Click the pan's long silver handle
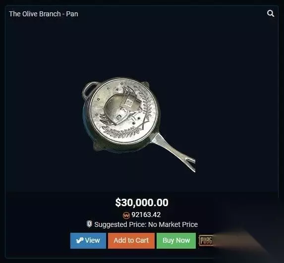The height and width of the screenshot is (263, 284). click(x=174, y=153)
